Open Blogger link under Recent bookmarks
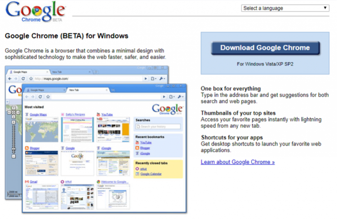 tap(145, 148)
